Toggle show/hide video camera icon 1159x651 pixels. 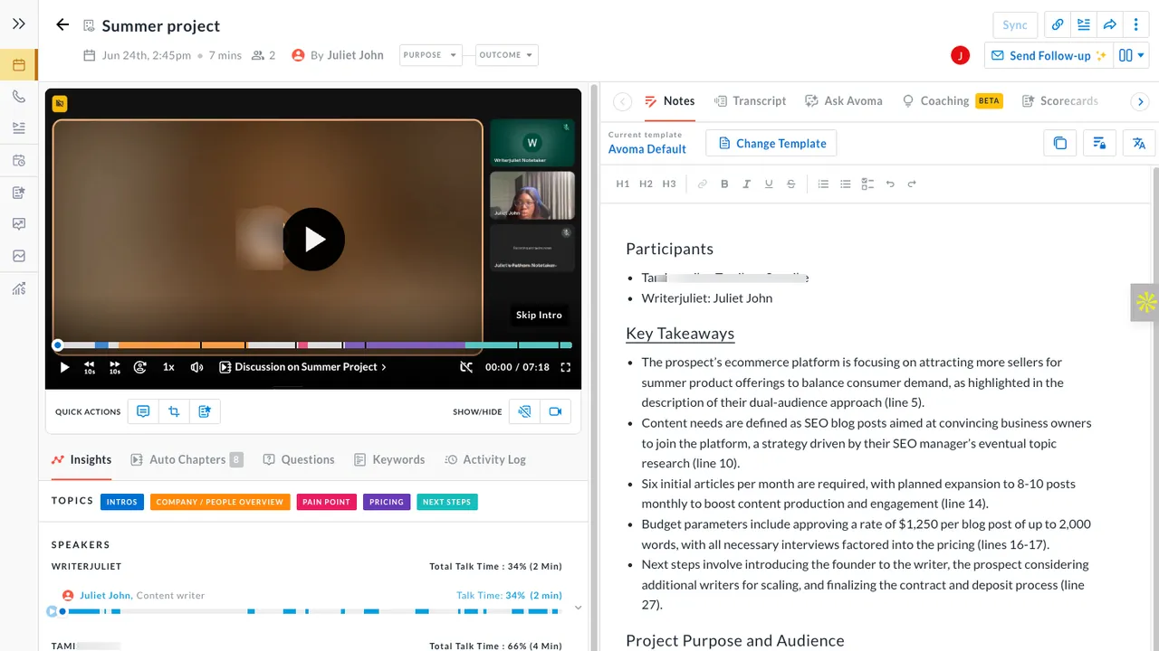555,411
